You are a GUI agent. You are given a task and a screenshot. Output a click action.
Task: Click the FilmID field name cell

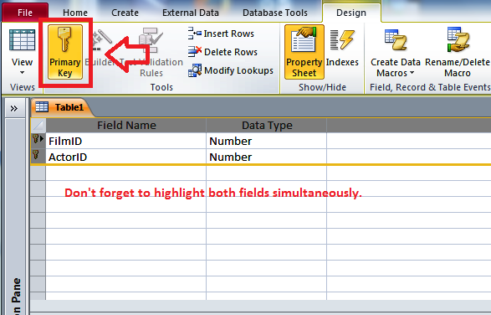pos(125,141)
